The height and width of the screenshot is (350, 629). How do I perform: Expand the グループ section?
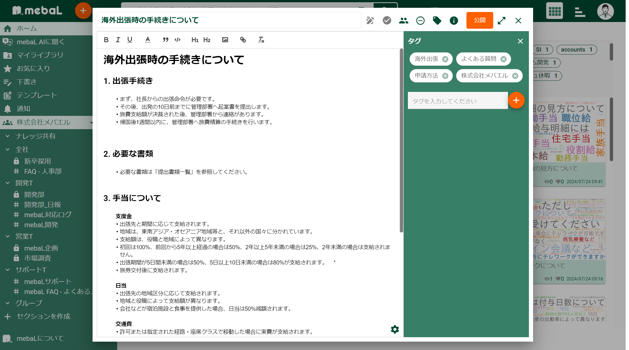7,303
